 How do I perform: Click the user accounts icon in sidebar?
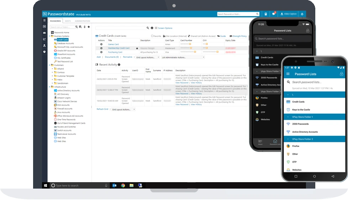pyautogui.click(x=44, y=45)
